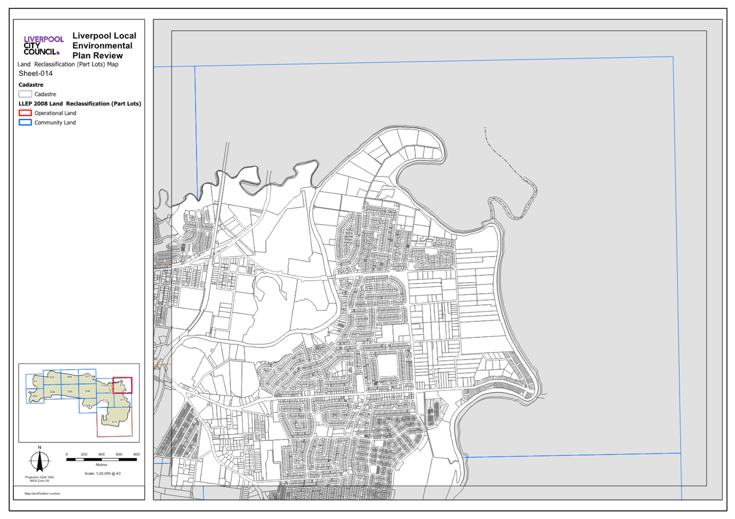Click the '800' scale bar value
This screenshot has width=735, height=519.
(x=137, y=455)
